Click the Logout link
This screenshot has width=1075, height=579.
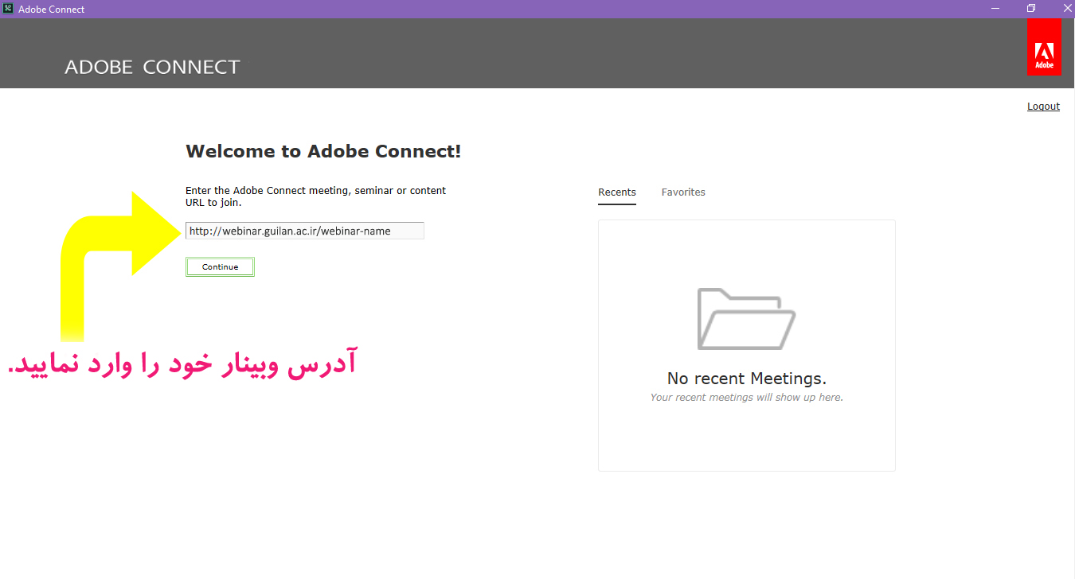coord(1043,107)
